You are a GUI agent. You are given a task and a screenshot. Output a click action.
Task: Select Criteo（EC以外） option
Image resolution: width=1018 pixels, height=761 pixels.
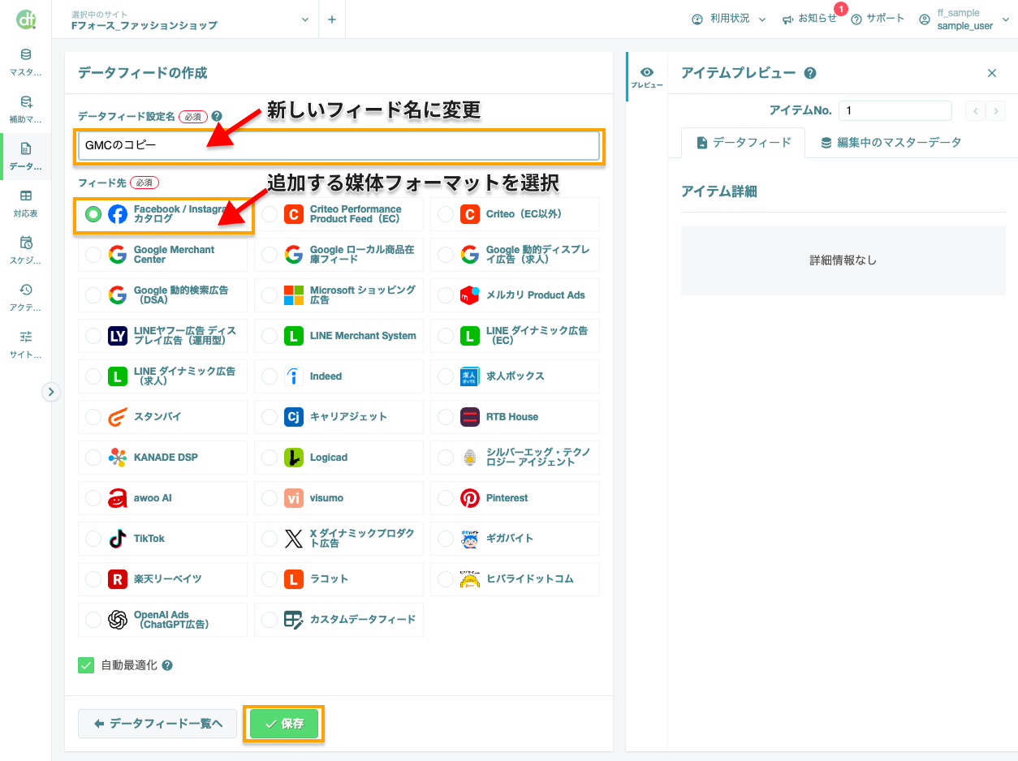[x=515, y=214]
